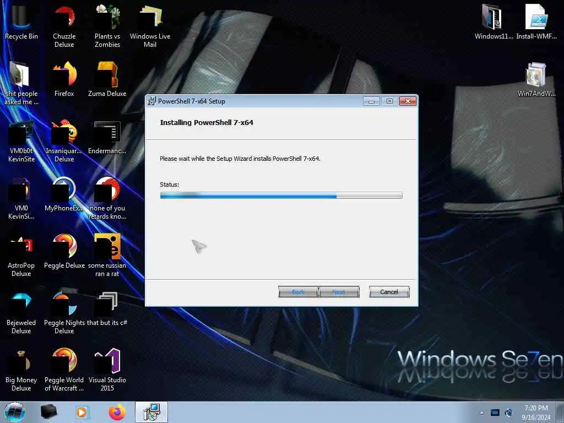This screenshot has width=564, height=423.
Task: Click the 'Installing PowerShell 7-x64' heading
Action: pyautogui.click(x=207, y=123)
